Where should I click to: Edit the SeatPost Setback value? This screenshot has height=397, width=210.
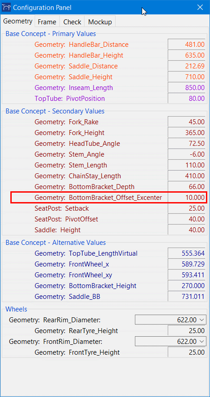(x=187, y=208)
